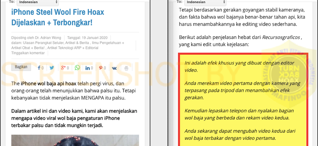Image resolution: width=318 pixels, height=146 pixels.
Task: Open the Artikel Teknologi ARP + Editorial link
Action: click(73, 48)
